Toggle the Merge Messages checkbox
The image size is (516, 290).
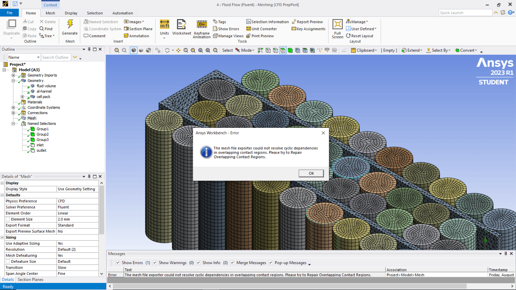point(232,263)
